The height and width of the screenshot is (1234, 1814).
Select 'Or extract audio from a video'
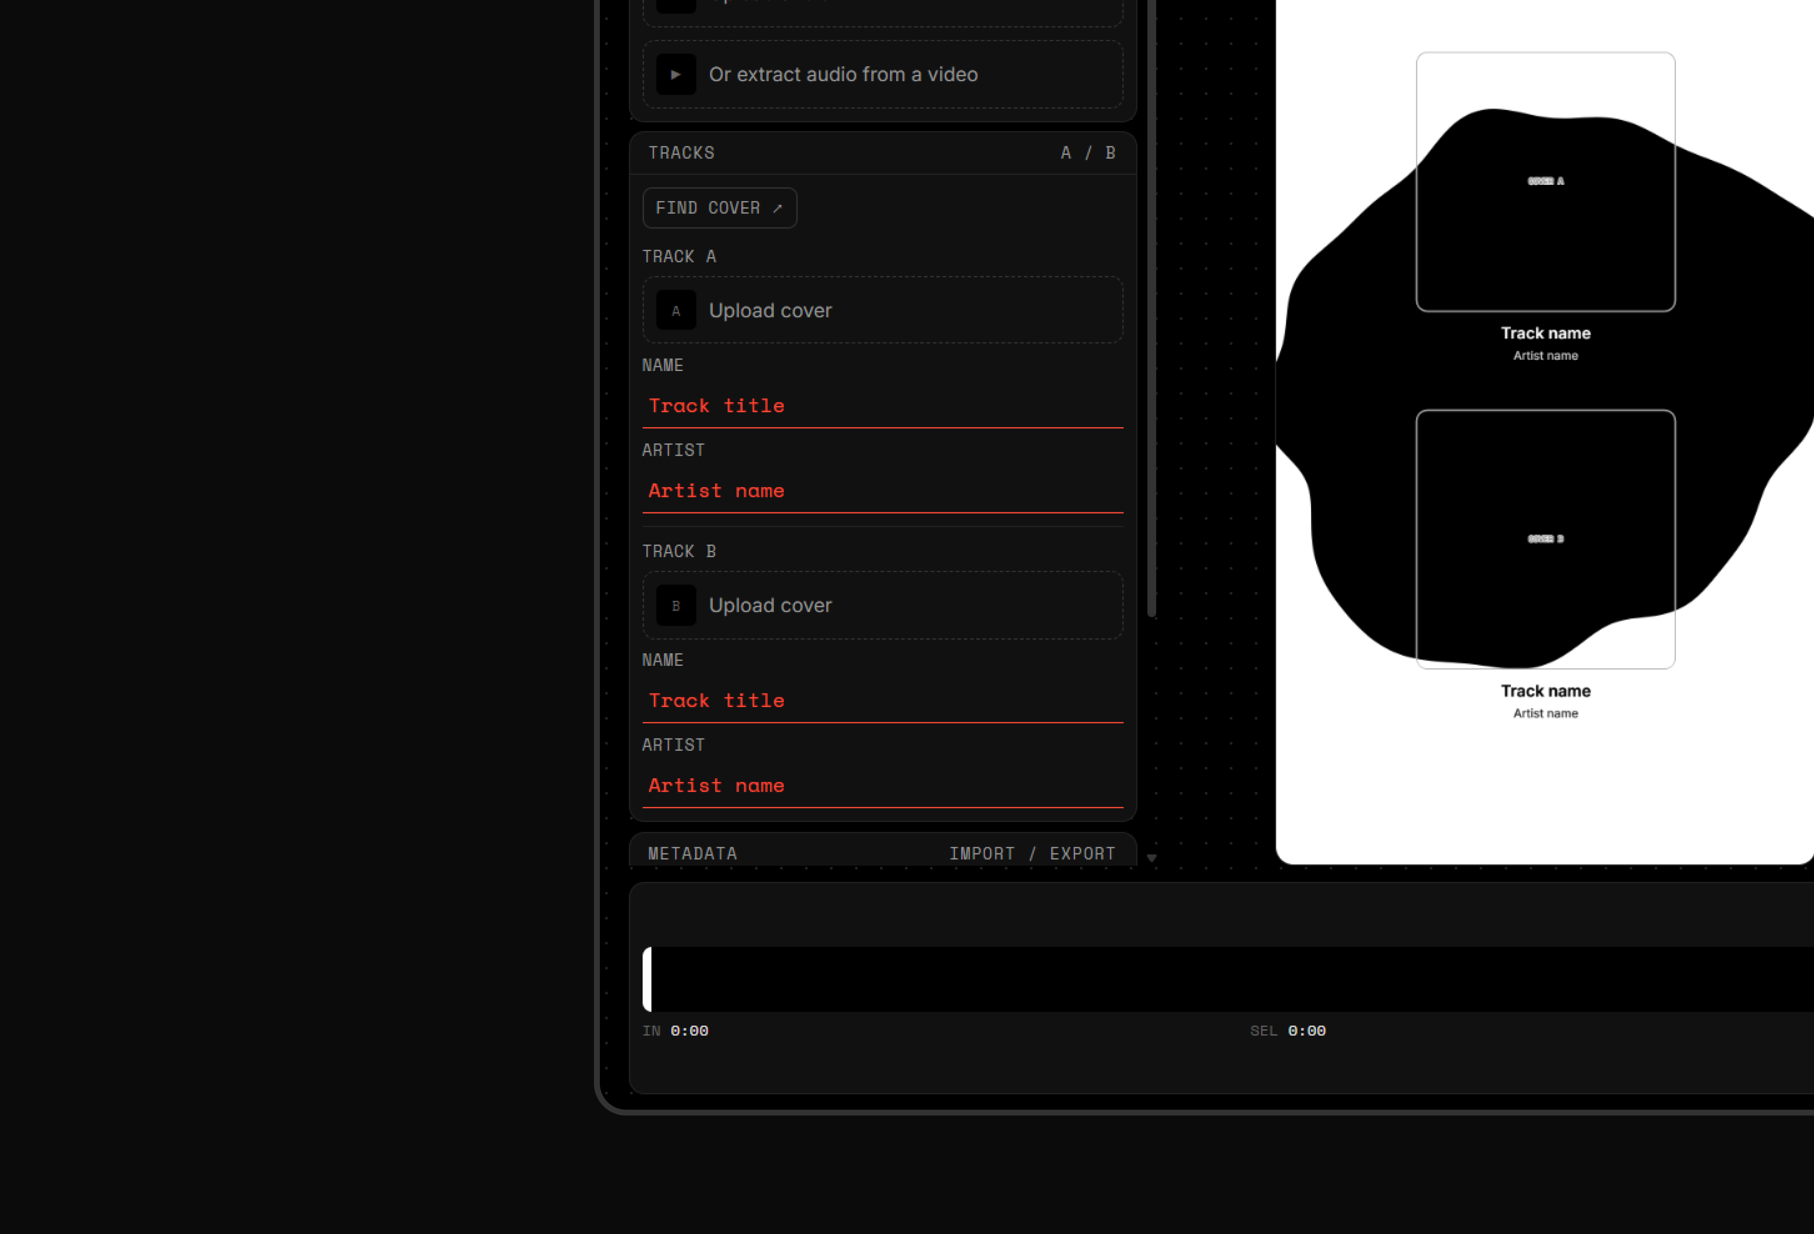pyautogui.click(x=883, y=74)
